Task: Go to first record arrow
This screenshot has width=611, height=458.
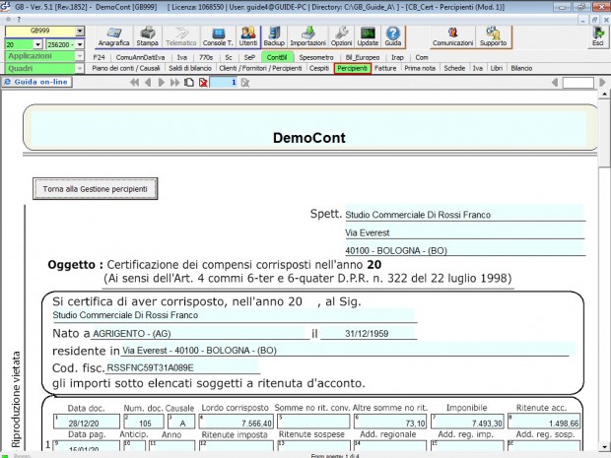Action: 134,83
